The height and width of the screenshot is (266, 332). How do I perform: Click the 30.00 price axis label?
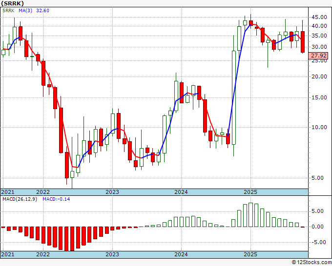point(319,47)
